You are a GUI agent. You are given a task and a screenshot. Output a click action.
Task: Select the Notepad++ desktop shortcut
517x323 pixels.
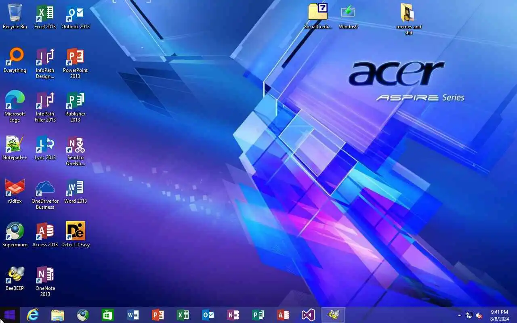(x=15, y=147)
